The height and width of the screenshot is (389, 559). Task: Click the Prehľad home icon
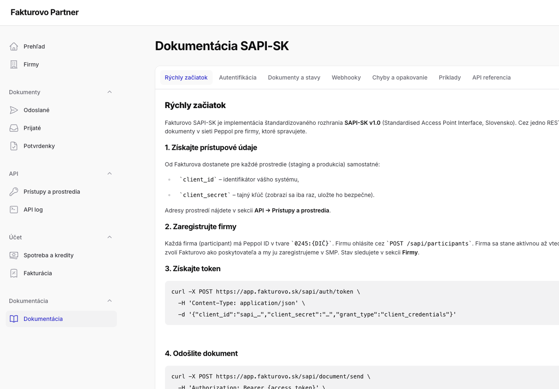coord(14,46)
